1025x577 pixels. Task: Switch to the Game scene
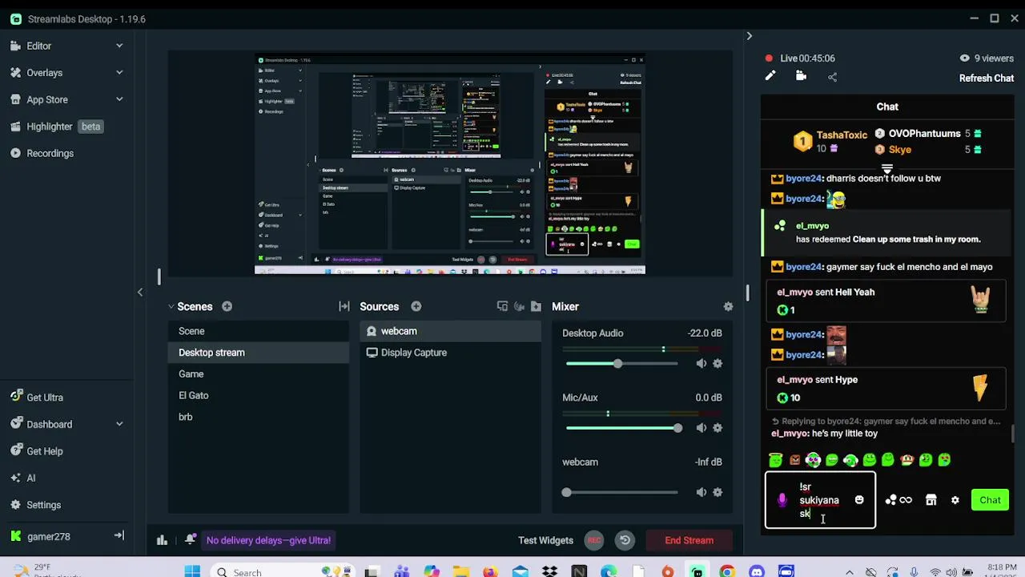pyautogui.click(x=258, y=374)
